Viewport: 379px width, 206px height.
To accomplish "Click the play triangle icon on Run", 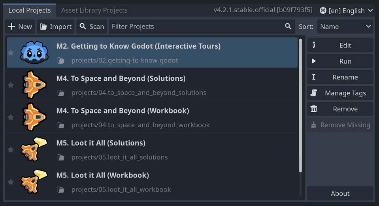I will coord(314,61).
